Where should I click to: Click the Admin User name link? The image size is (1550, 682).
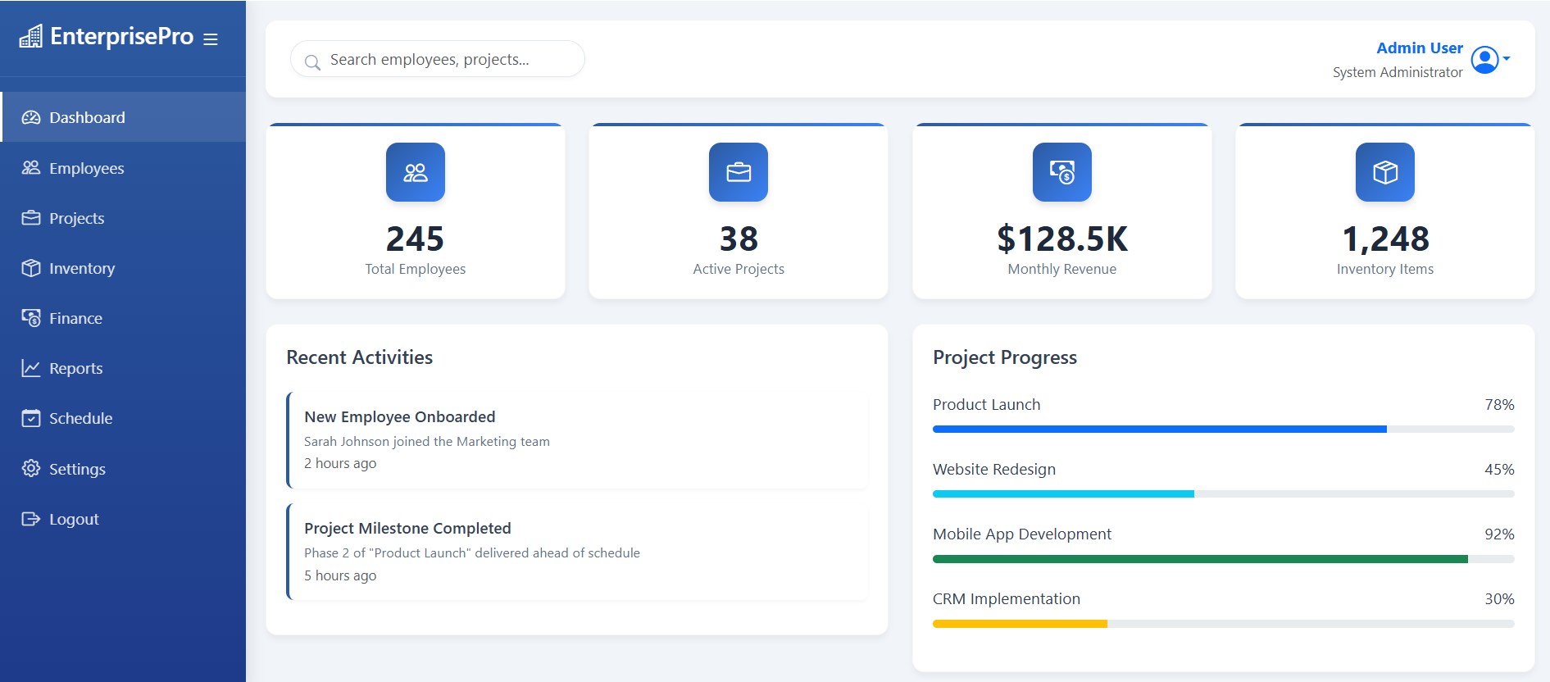tap(1419, 48)
